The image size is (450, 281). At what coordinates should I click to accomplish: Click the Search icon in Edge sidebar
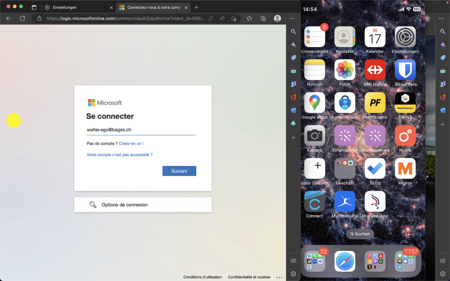294,32
